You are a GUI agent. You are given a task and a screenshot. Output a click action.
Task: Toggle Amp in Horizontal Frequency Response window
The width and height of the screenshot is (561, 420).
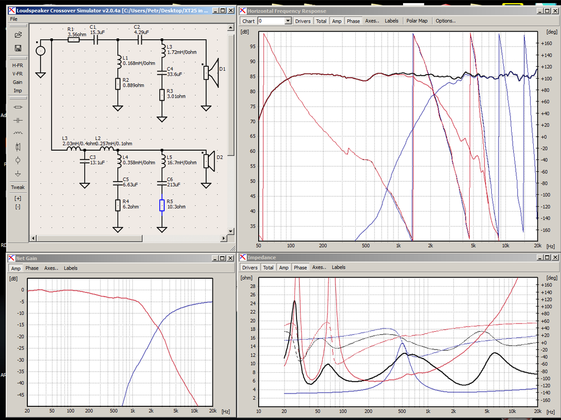coord(337,21)
